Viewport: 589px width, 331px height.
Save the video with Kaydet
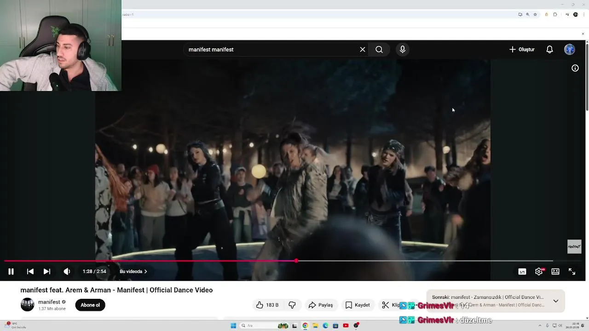coord(358,305)
